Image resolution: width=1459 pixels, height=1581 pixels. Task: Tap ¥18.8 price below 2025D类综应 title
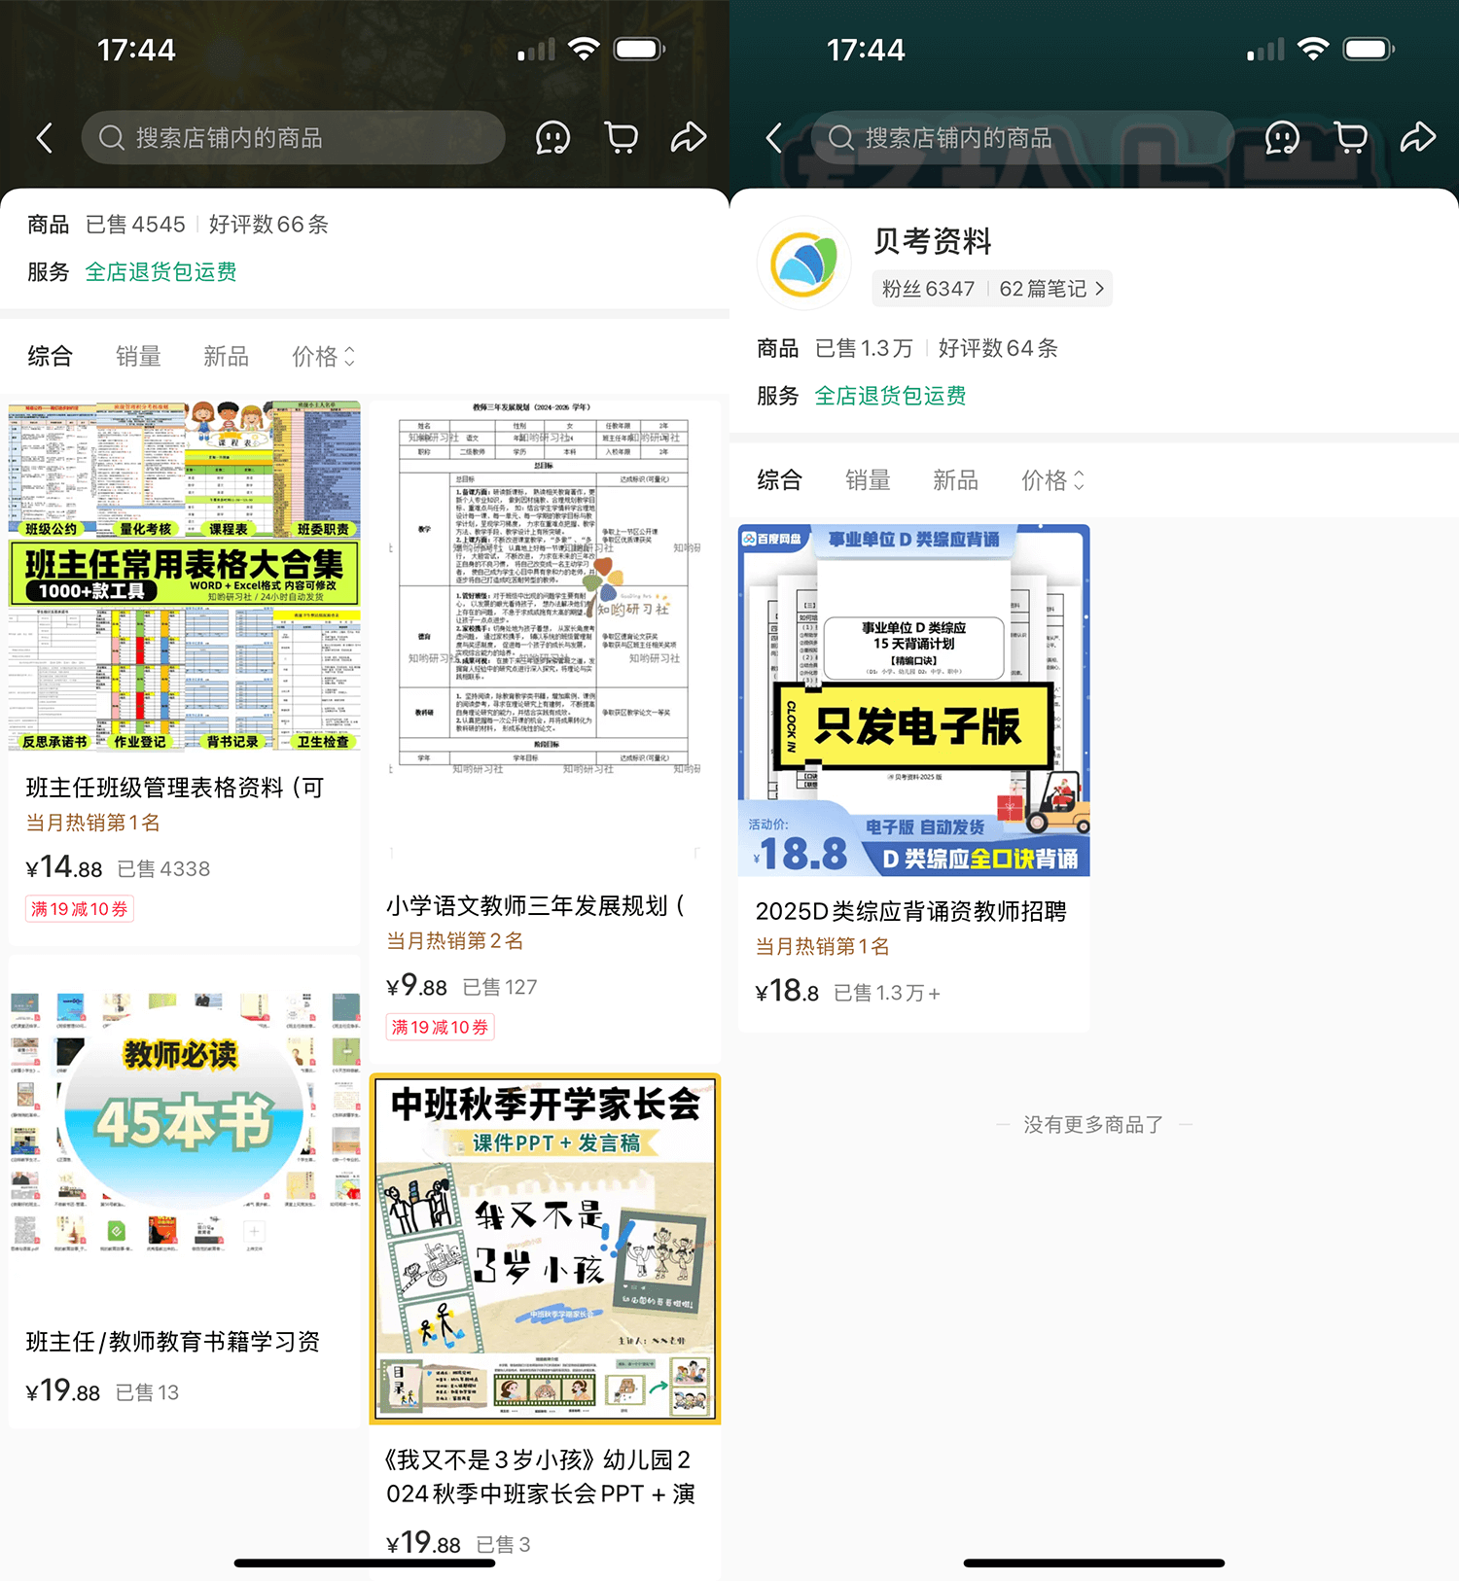pos(787,992)
